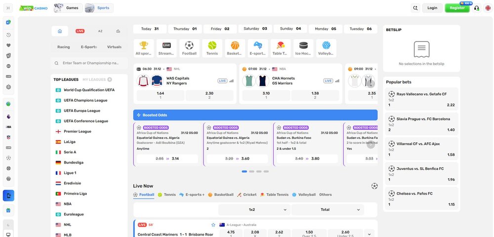Expand Central Coast Mariners match markets chevron
494x237 pixels.
tap(369, 234)
